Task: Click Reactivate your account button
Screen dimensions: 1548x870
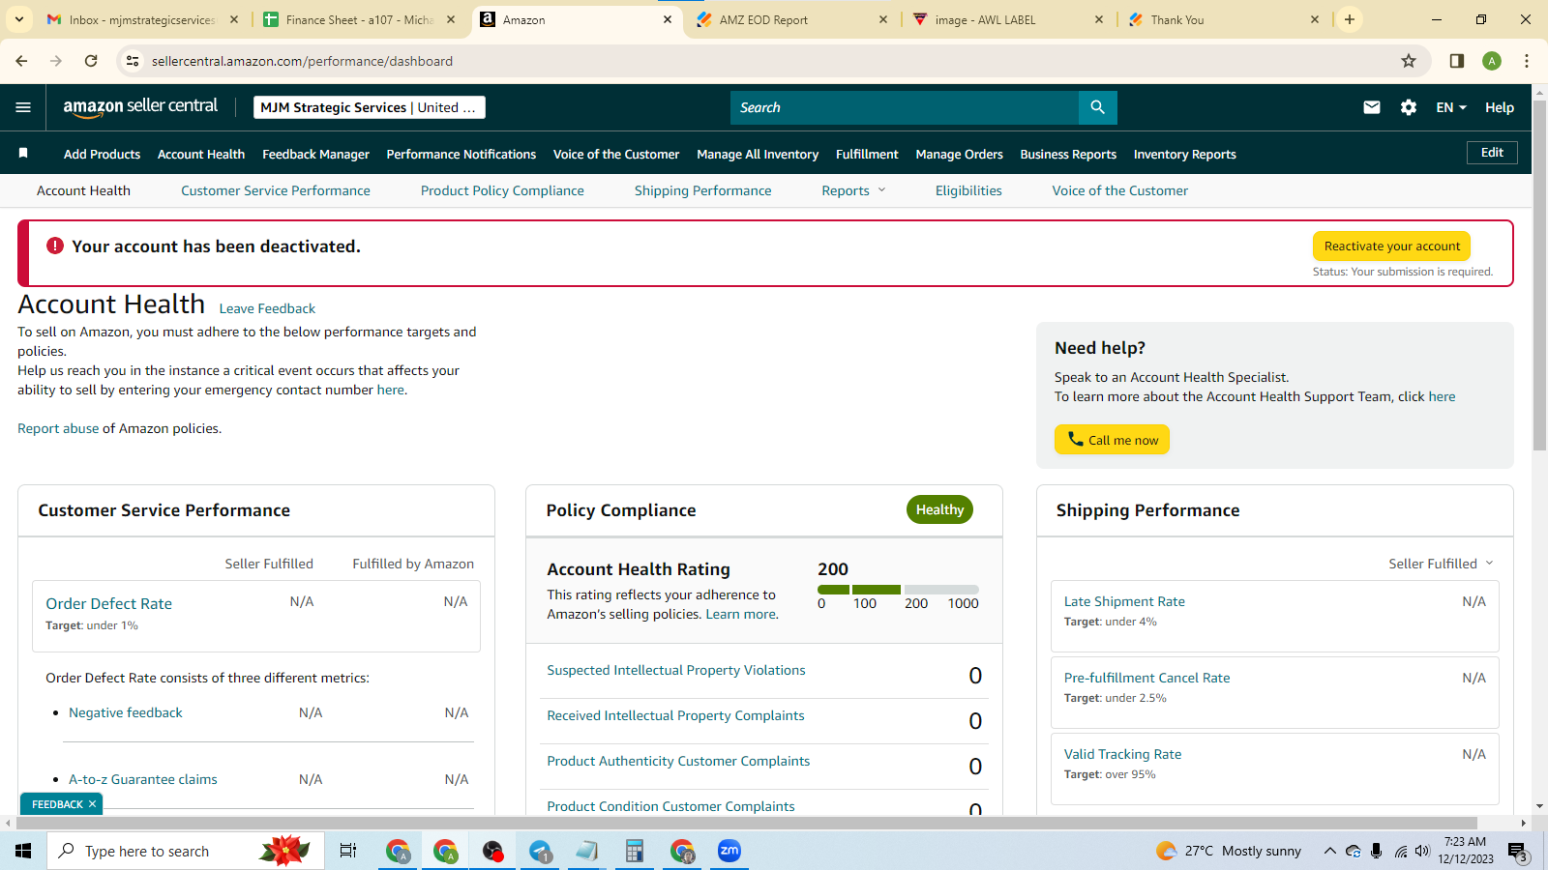Action: tap(1391, 246)
